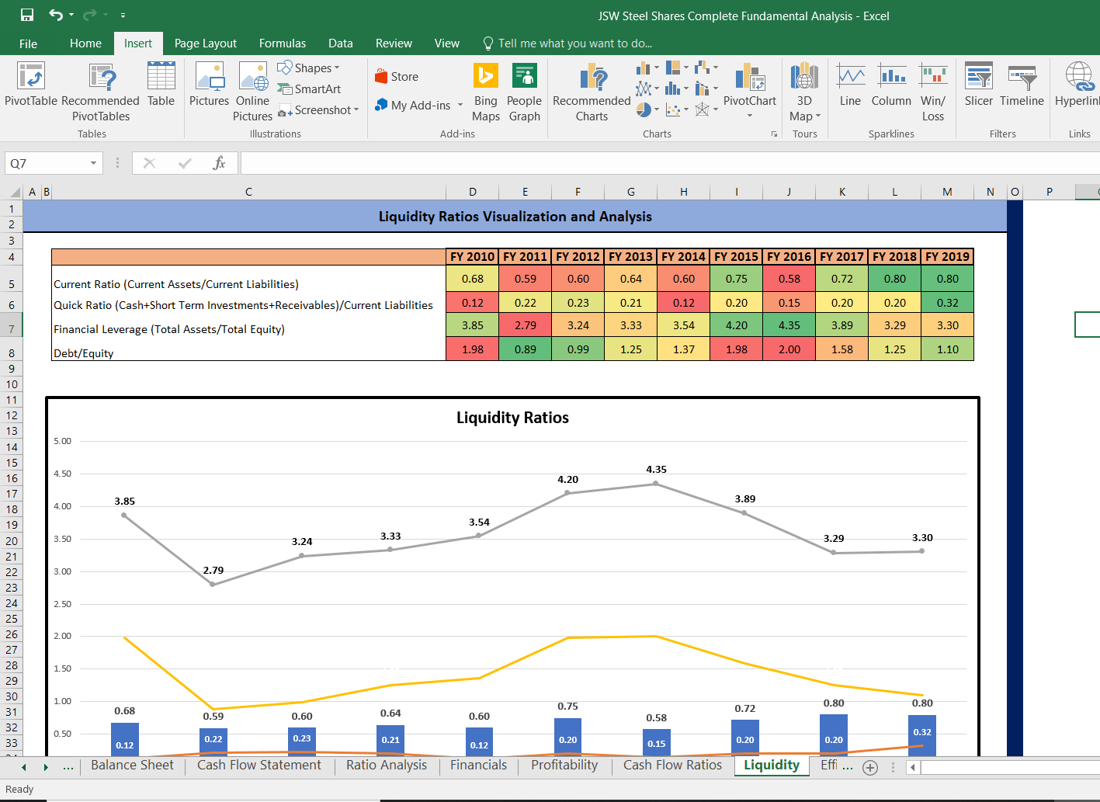The width and height of the screenshot is (1100, 802).
Task: Click the 4.35 data label on chart
Action: click(656, 469)
